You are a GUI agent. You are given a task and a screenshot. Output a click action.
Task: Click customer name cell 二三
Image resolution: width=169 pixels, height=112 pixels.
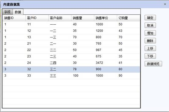(60, 56)
